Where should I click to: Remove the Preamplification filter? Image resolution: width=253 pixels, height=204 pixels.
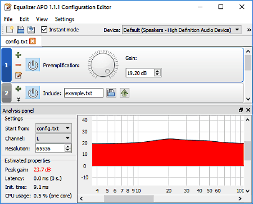click(x=18, y=65)
